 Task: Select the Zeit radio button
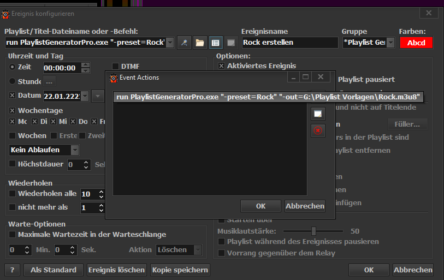pyautogui.click(x=12, y=67)
